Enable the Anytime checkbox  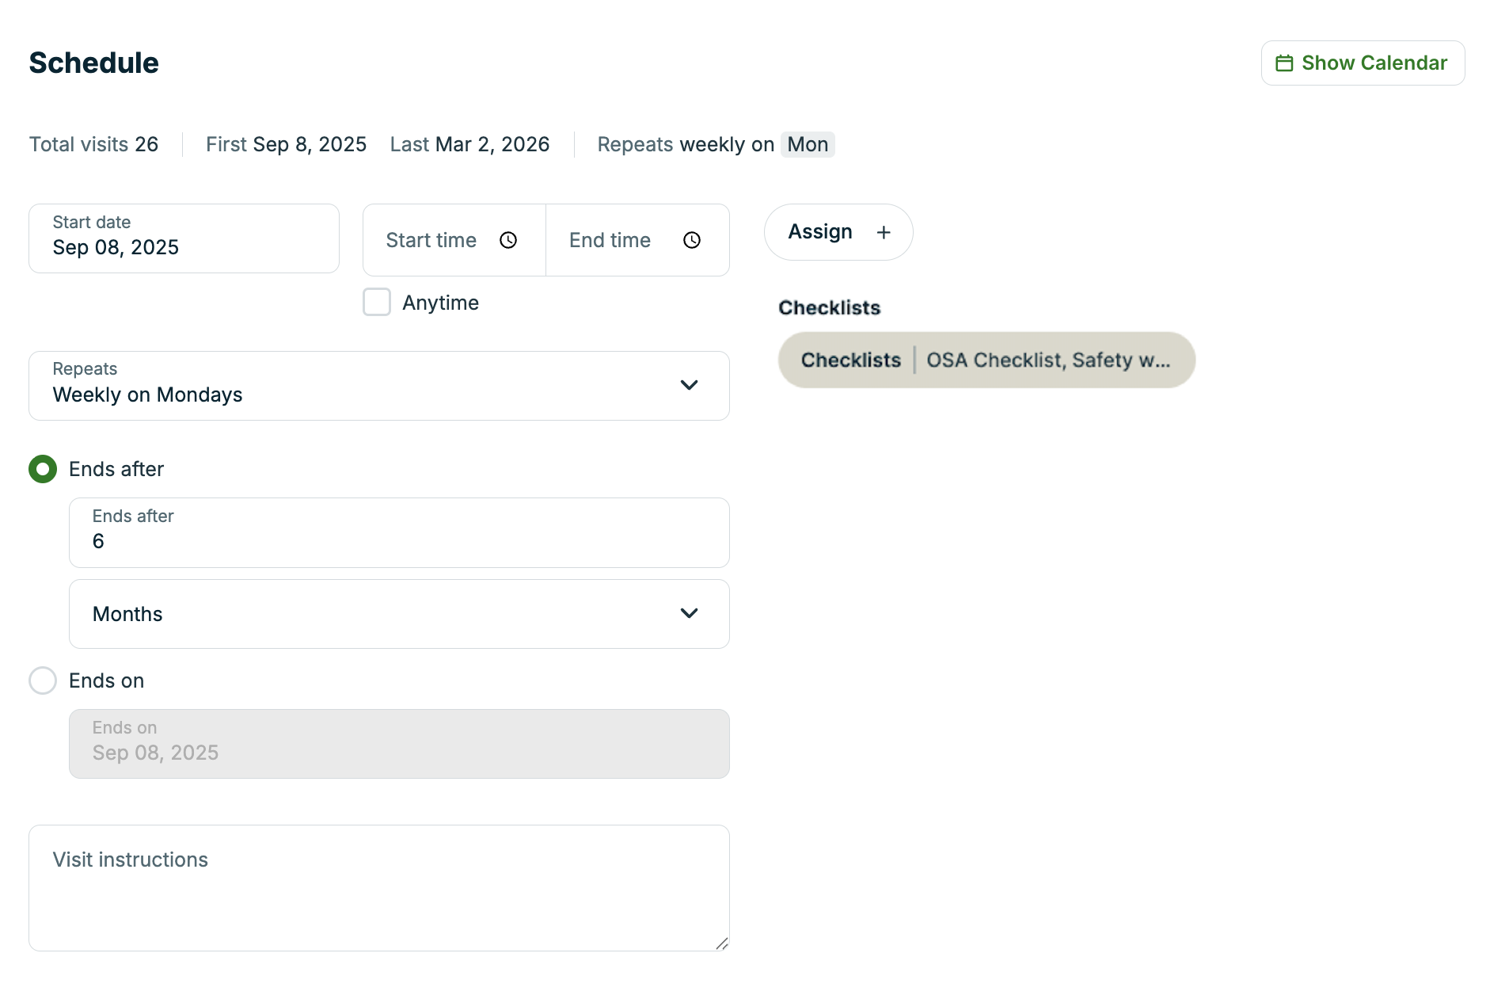[376, 302]
